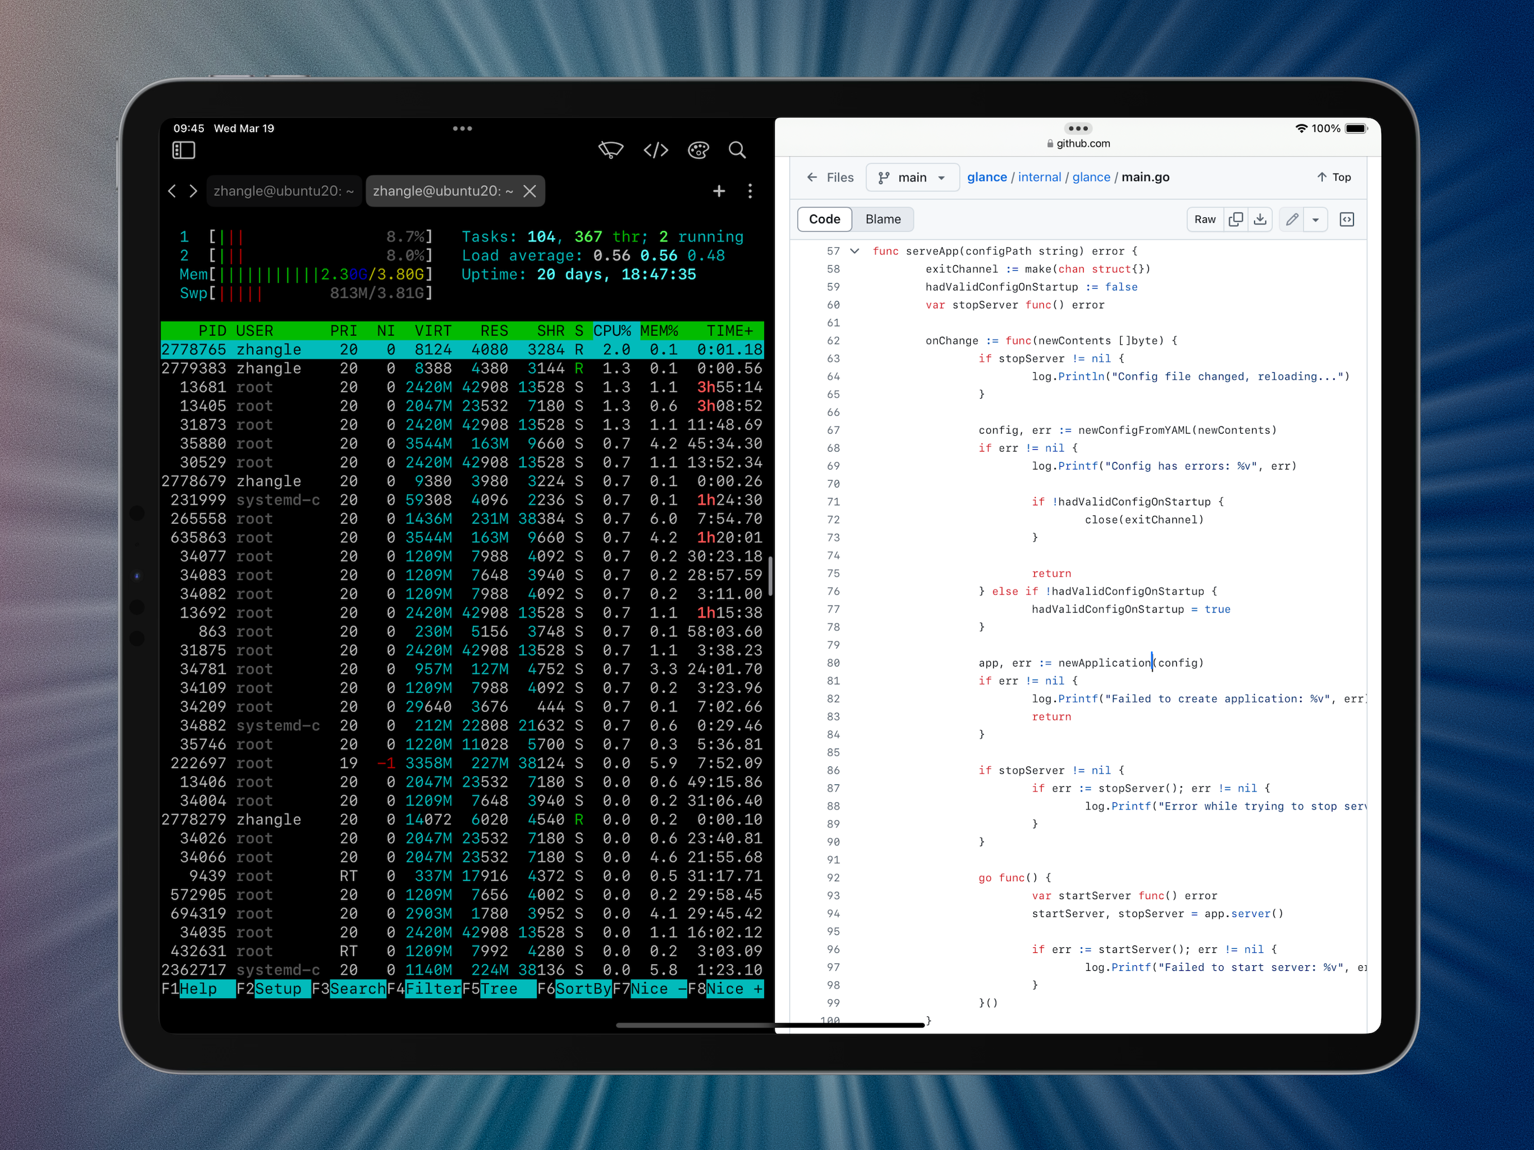Click the terminal search magnifier icon
Image resolution: width=1534 pixels, height=1150 pixels.
(x=737, y=150)
